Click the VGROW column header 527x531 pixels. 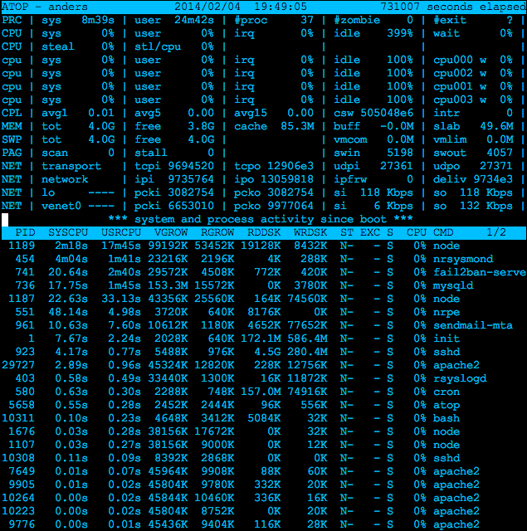(x=171, y=232)
